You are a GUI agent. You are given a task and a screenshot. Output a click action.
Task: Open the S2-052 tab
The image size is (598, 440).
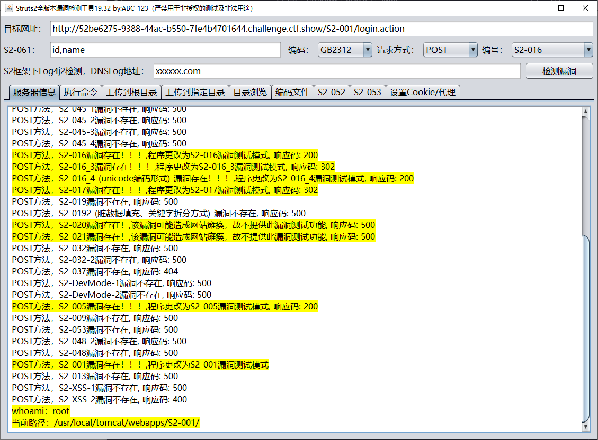(332, 92)
